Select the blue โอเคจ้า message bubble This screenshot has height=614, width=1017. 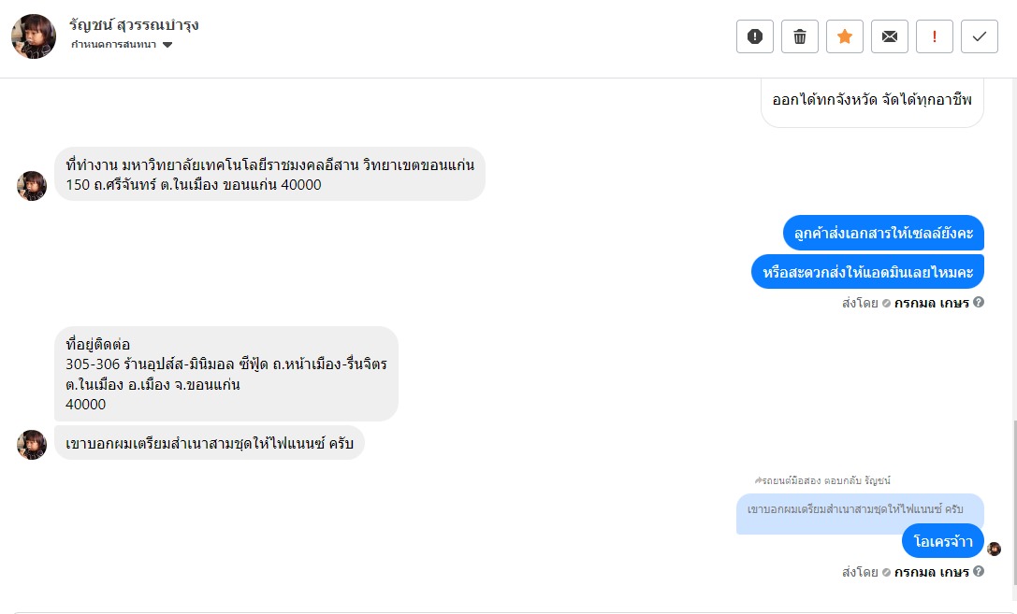point(942,541)
